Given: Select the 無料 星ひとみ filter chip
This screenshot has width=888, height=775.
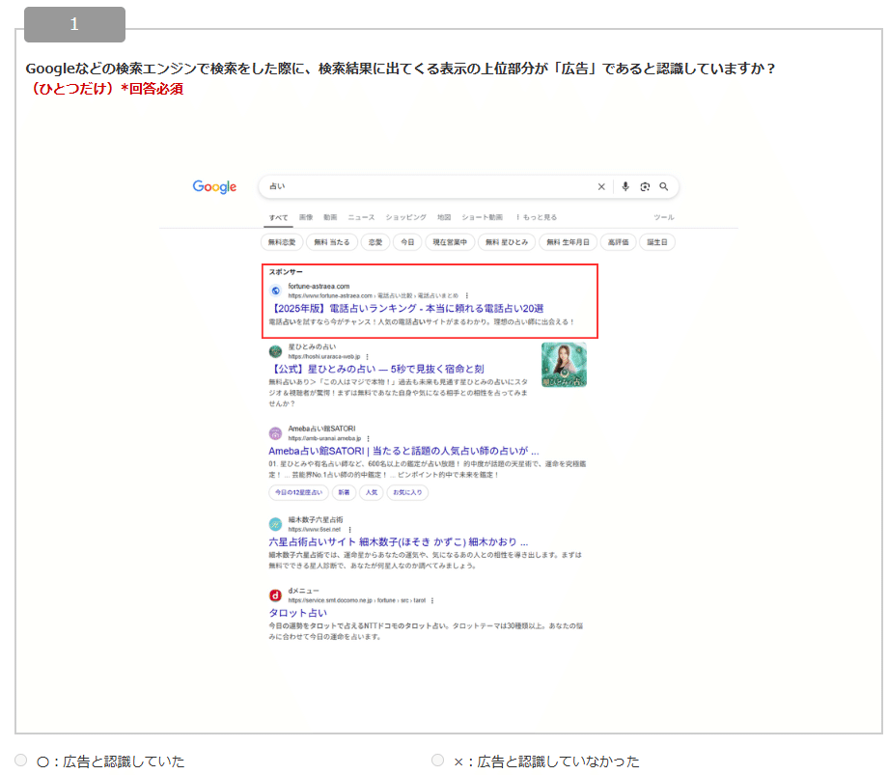Looking at the screenshot, I should (507, 242).
